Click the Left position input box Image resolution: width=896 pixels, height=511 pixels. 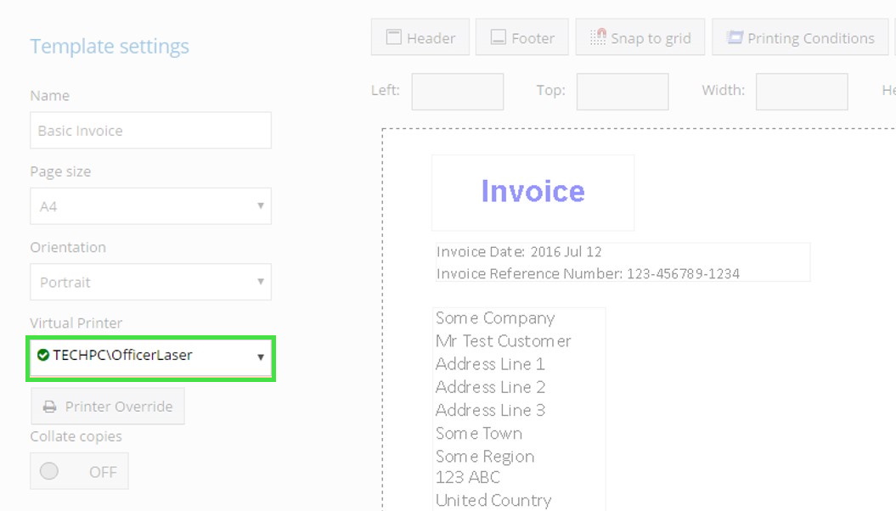click(457, 92)
